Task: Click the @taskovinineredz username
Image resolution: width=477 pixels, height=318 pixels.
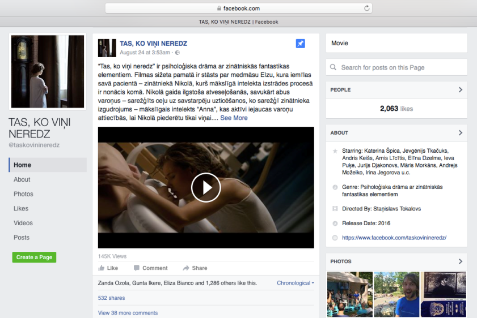Action: (x=34, y=145)
